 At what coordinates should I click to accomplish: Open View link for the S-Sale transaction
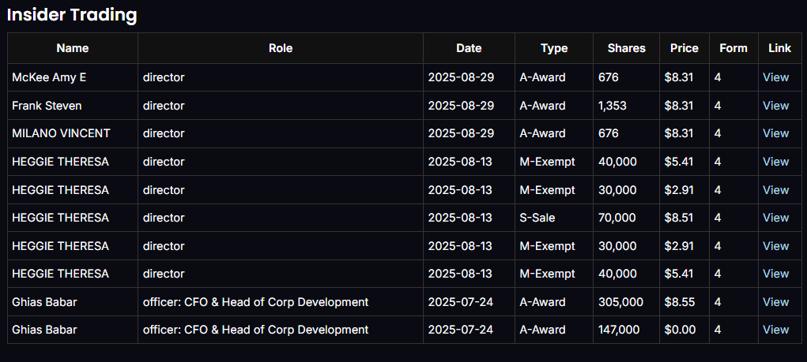tap(775, 218)
